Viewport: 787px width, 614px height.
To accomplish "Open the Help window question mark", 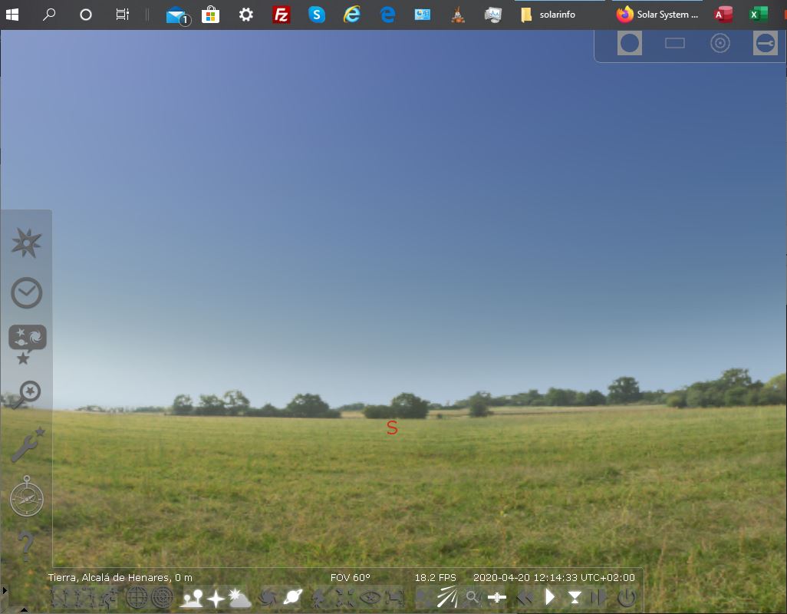I will coord(26,545).
